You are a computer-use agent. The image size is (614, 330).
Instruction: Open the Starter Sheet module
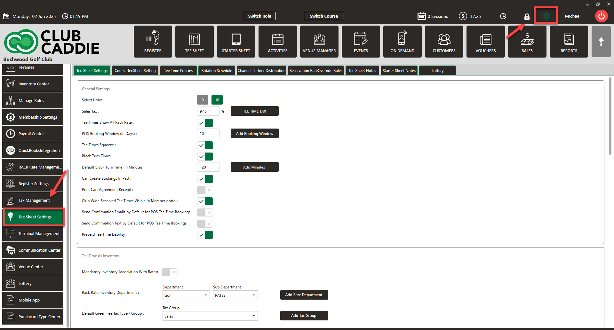coord(236,42)
